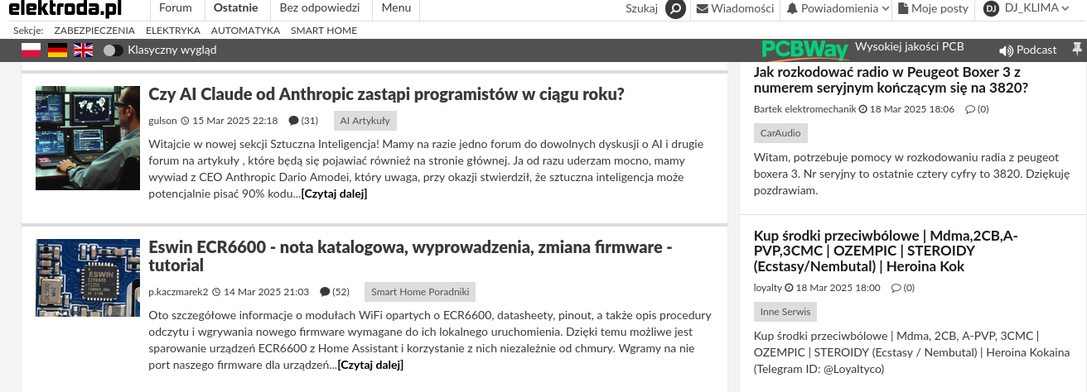Open Wiadomości envelope messages
Viewport: 1087px width, 392px height.
tap(735, 9)
